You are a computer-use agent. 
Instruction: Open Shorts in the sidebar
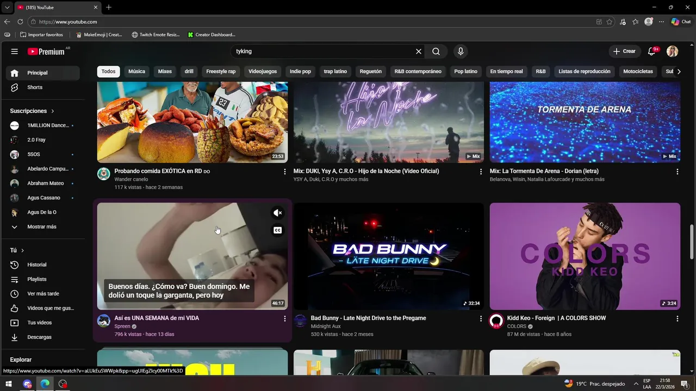coord(42,87)
